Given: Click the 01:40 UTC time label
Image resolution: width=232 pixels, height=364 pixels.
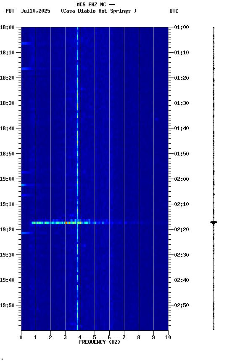Looking at the screenshot, I should coord(182,128).
